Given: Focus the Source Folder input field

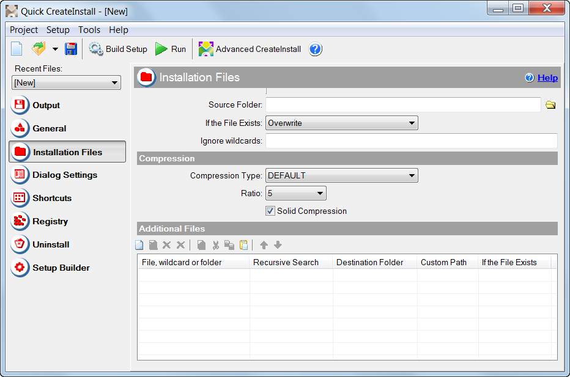Looking at the screenshot, I should 403,105.
